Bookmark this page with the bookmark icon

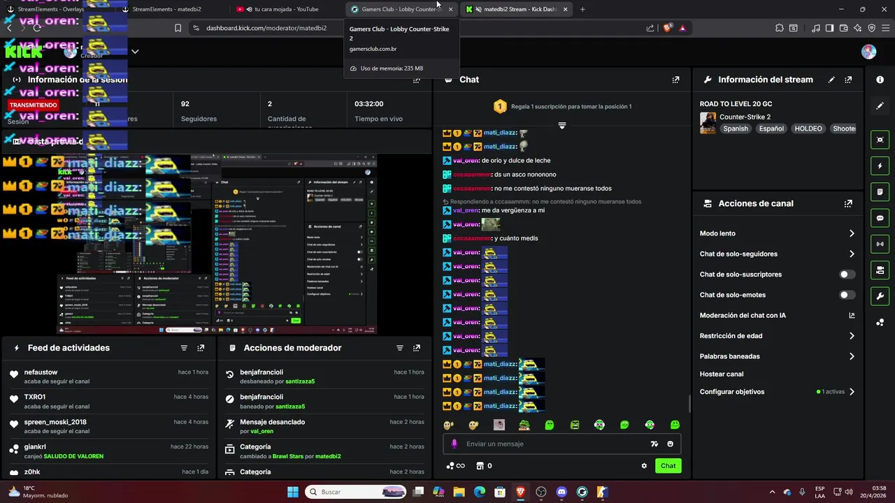(x=178, y=28)
